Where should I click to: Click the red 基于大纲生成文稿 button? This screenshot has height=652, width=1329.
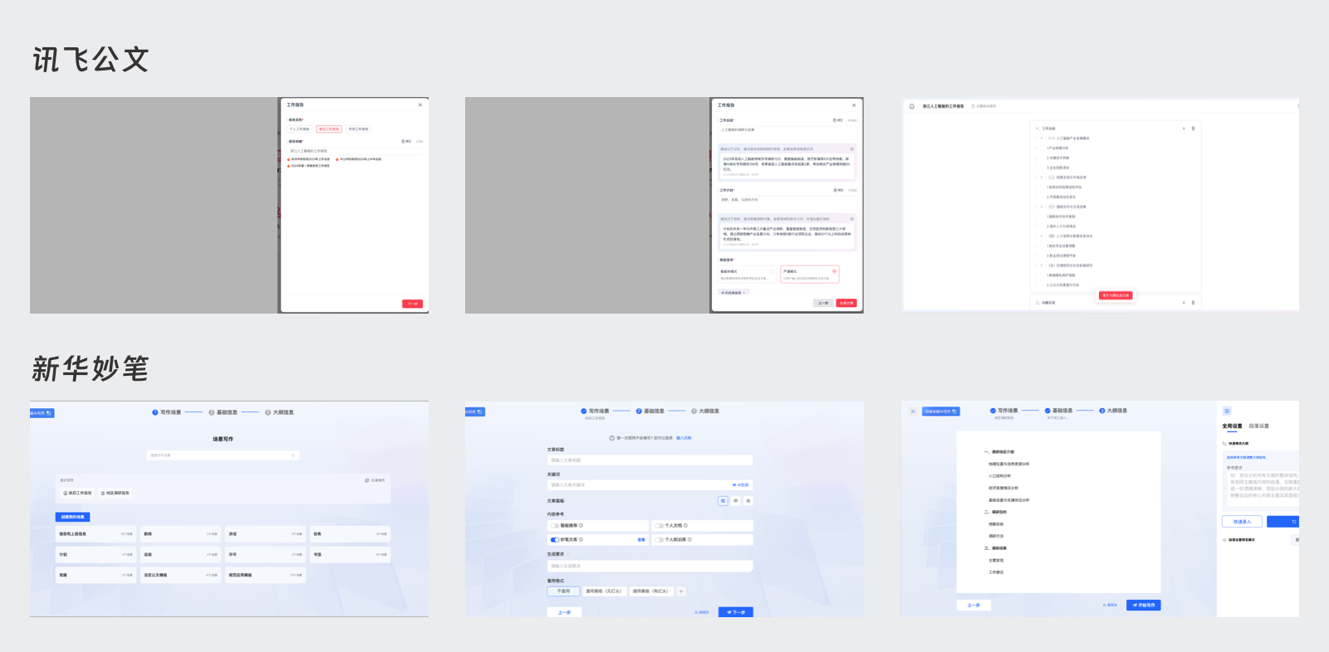tap(1116, 295)
